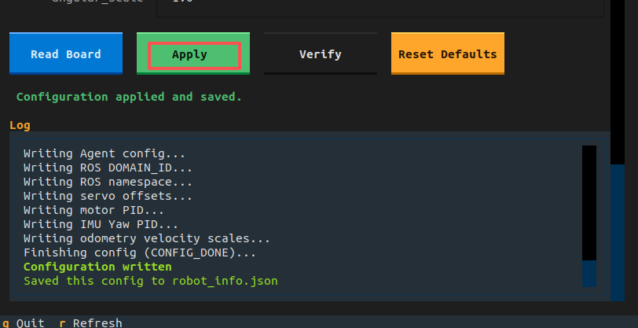Select the Quit footer shortcut
The width and height of the screenshot is (638, 328).
[24, 323]
